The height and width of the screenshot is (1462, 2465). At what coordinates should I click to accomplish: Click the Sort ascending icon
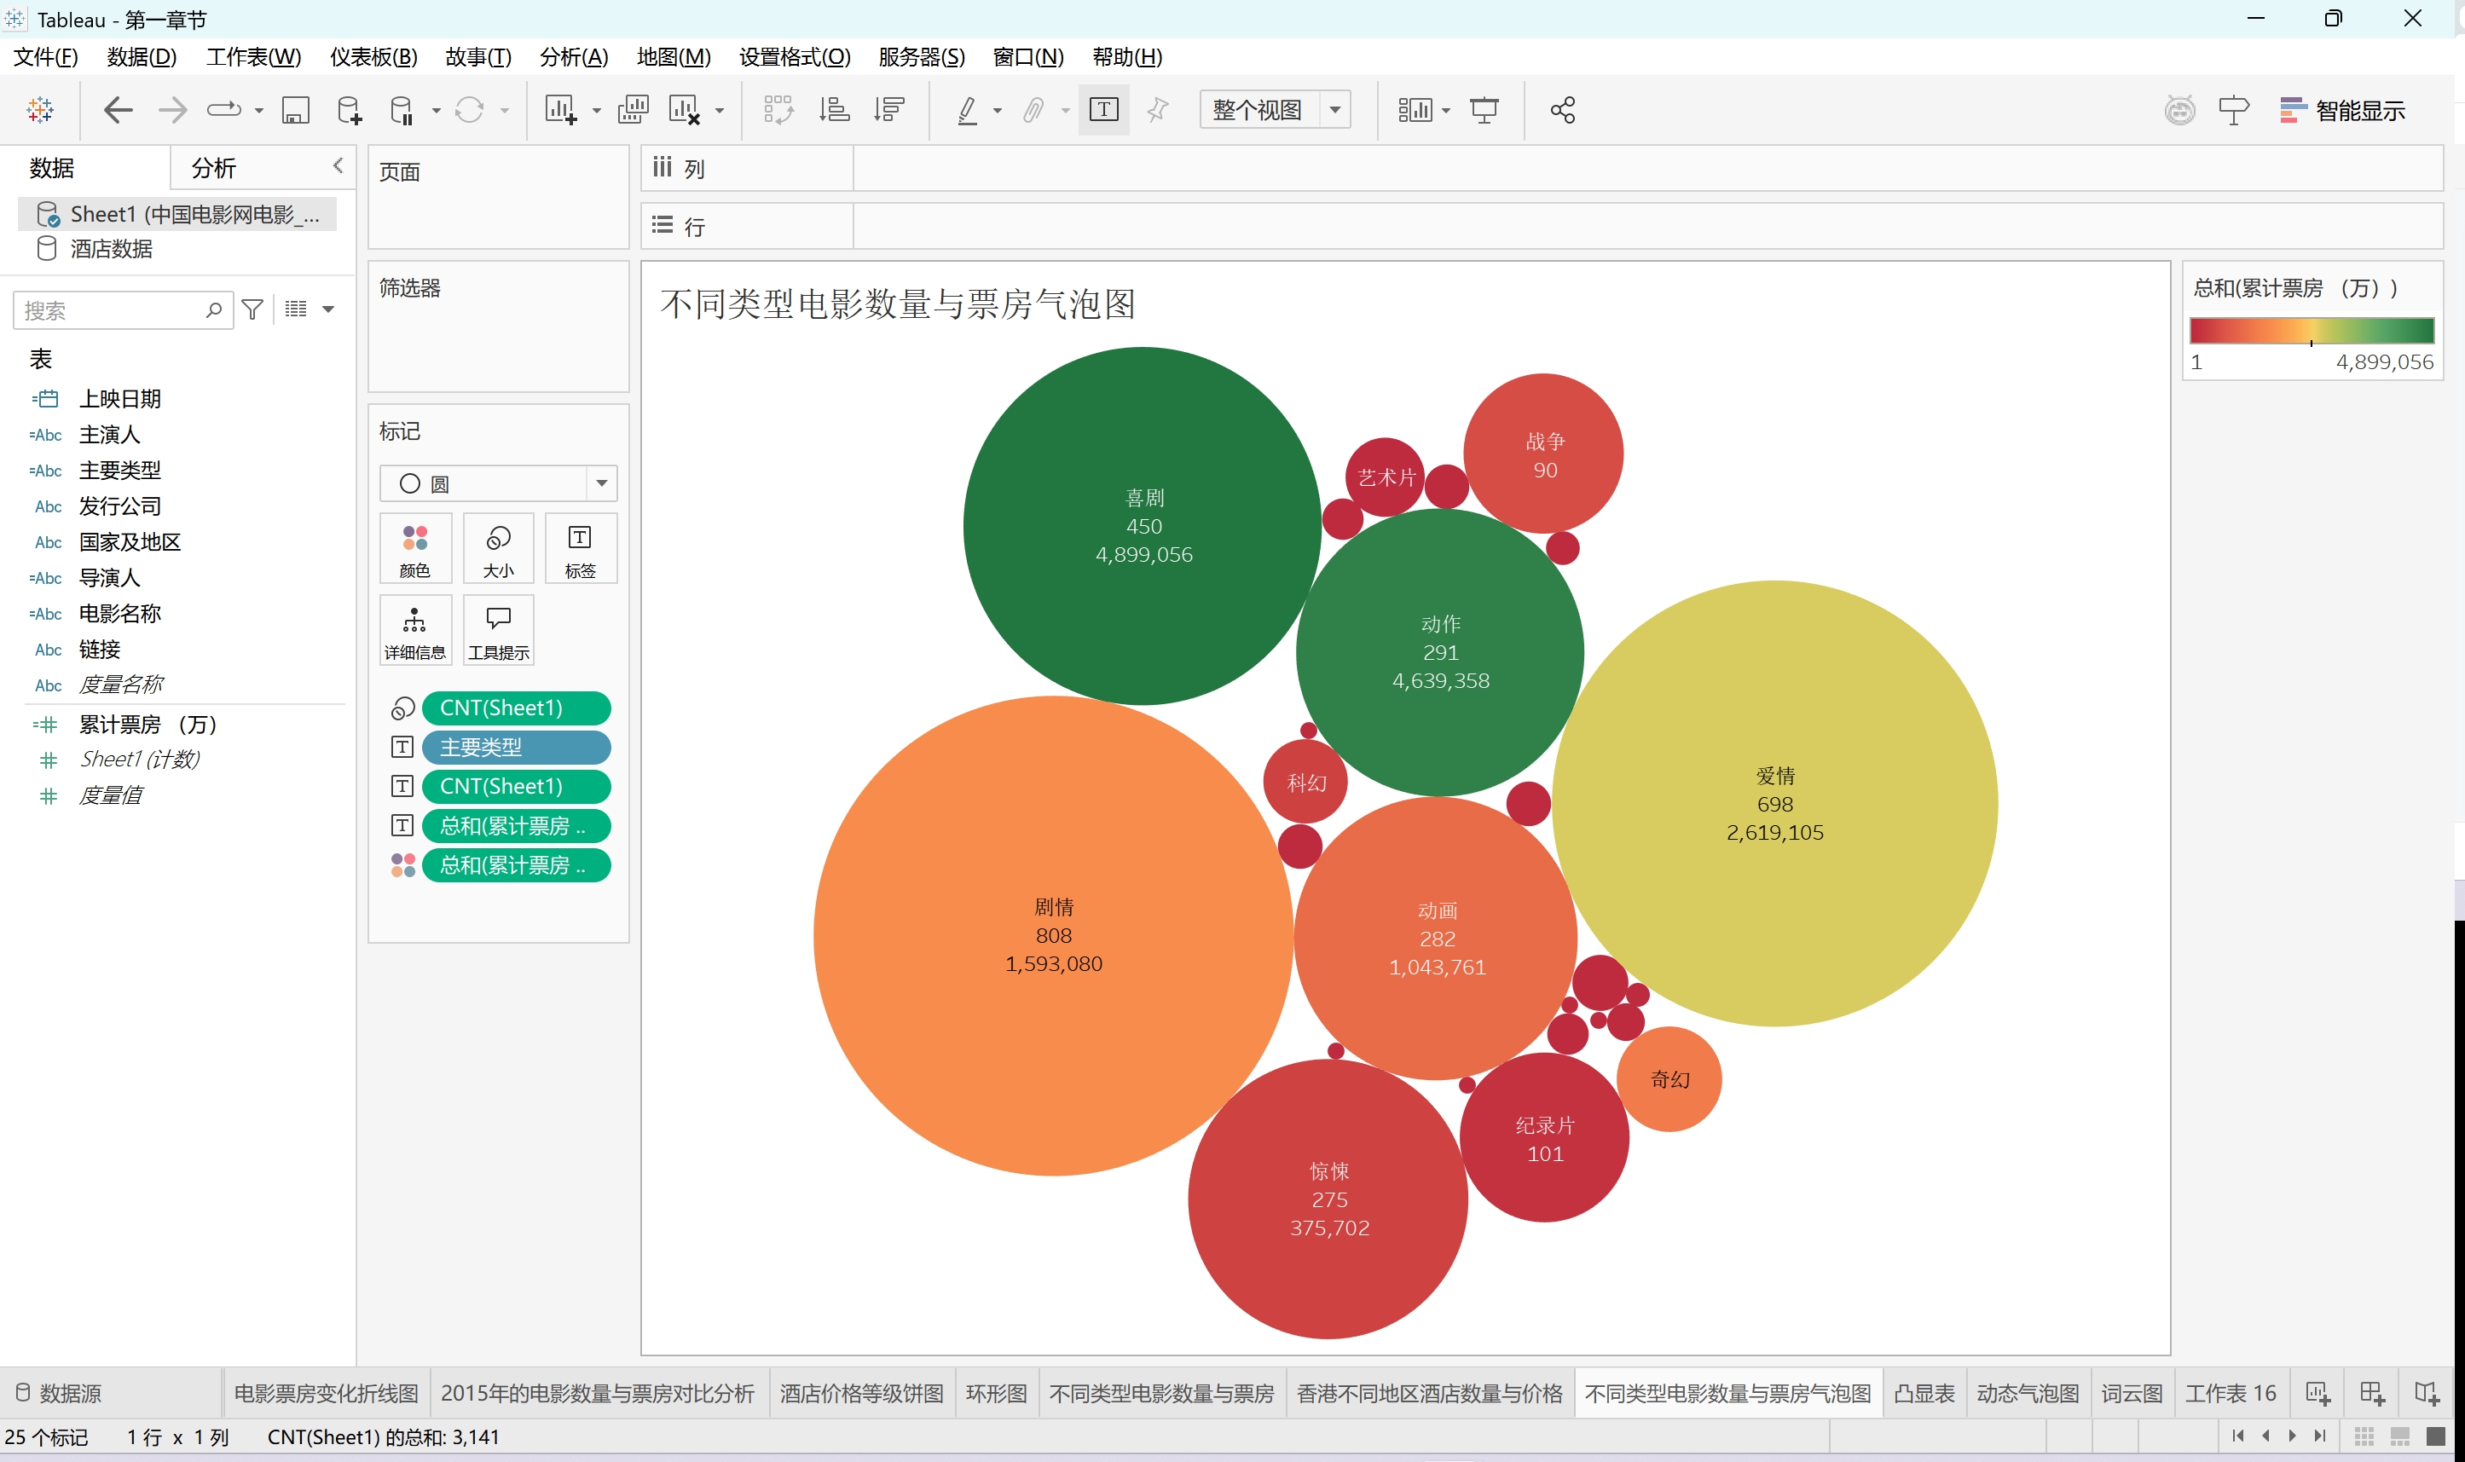click(834, 110)
